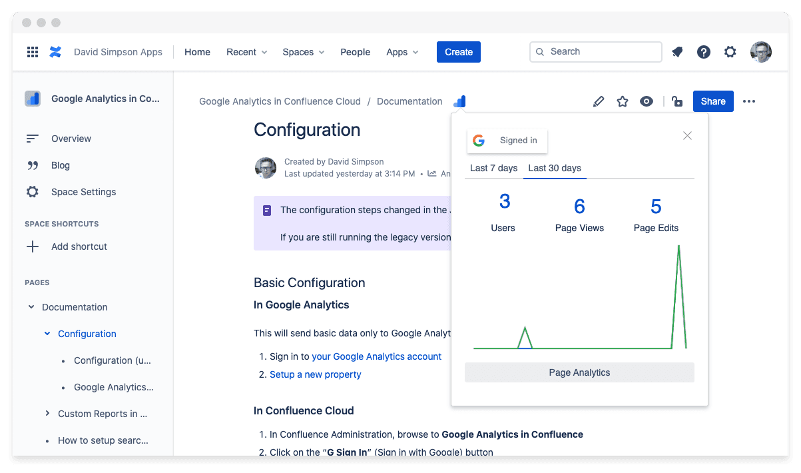
Task: Open the app switcher grid icon
Action: tap(33, 52)
